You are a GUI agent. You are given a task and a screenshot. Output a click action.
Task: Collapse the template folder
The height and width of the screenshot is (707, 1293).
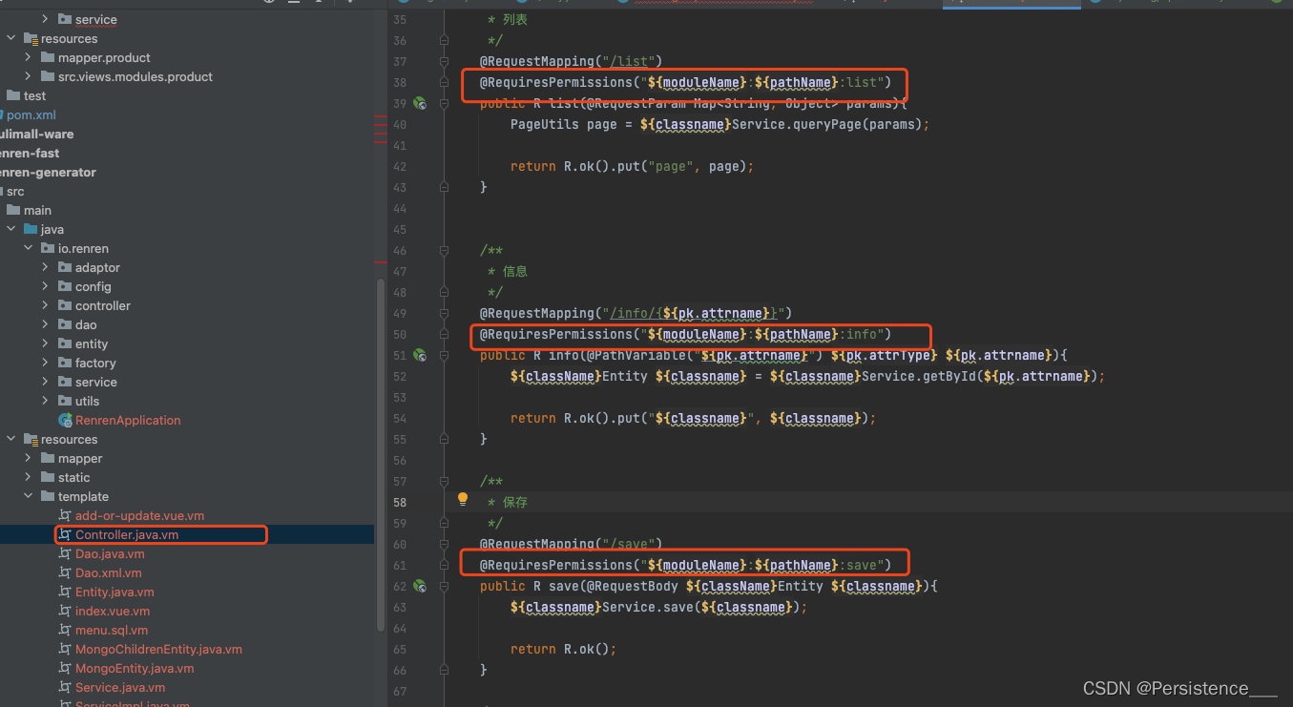pyautogui.click(x=29, y=496)
